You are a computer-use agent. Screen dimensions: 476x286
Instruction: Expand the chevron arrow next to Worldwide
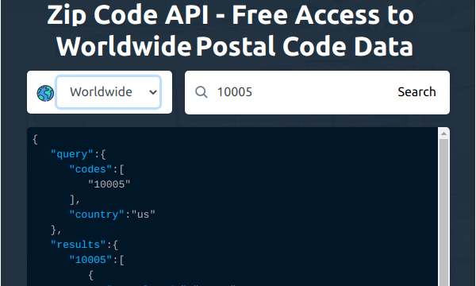click(x=153, y=92)
